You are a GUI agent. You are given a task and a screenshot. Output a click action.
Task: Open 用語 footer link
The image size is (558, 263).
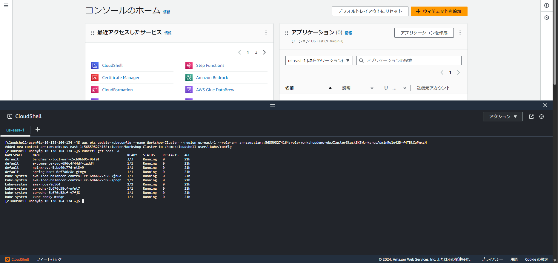coord(514,259)
